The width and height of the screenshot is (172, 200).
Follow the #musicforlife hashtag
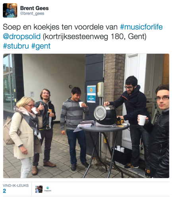click(x=141, y=27)
